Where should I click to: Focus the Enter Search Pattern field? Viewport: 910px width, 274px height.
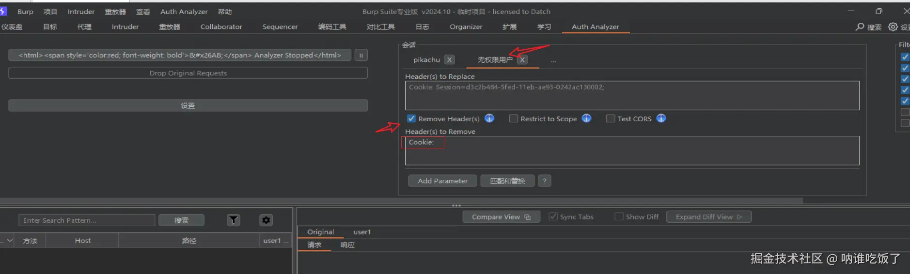tap(87, 220)
